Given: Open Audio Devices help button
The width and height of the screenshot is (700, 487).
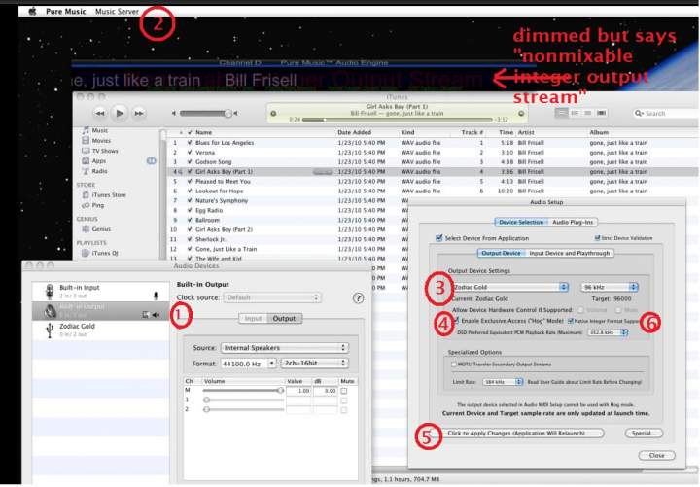Looking at the screenshot, I should 358,298.
